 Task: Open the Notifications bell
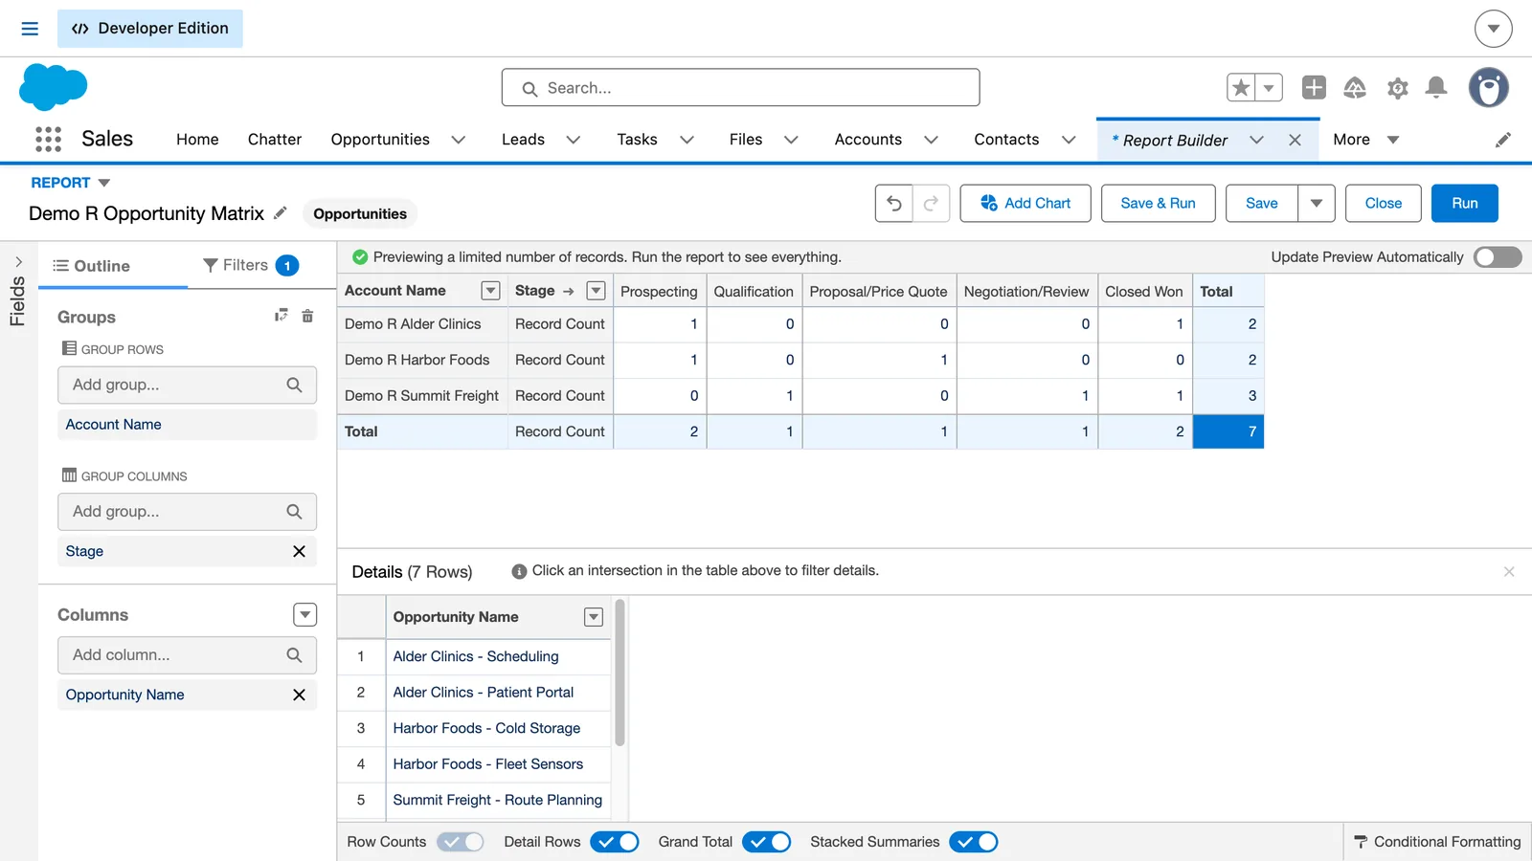pos(1436,88)
